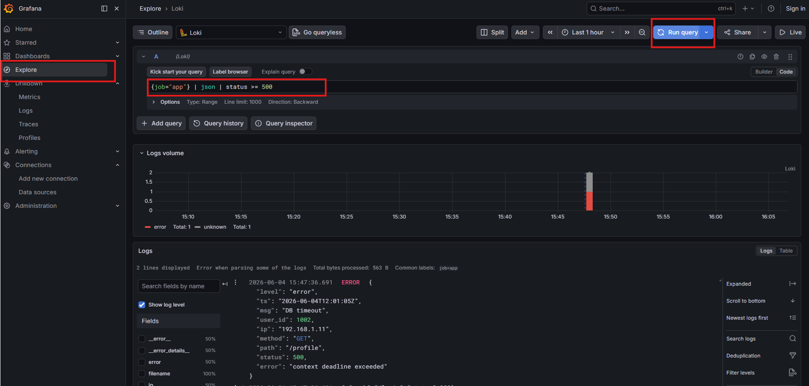Switch query editor to Code mode

click(786, 72)
